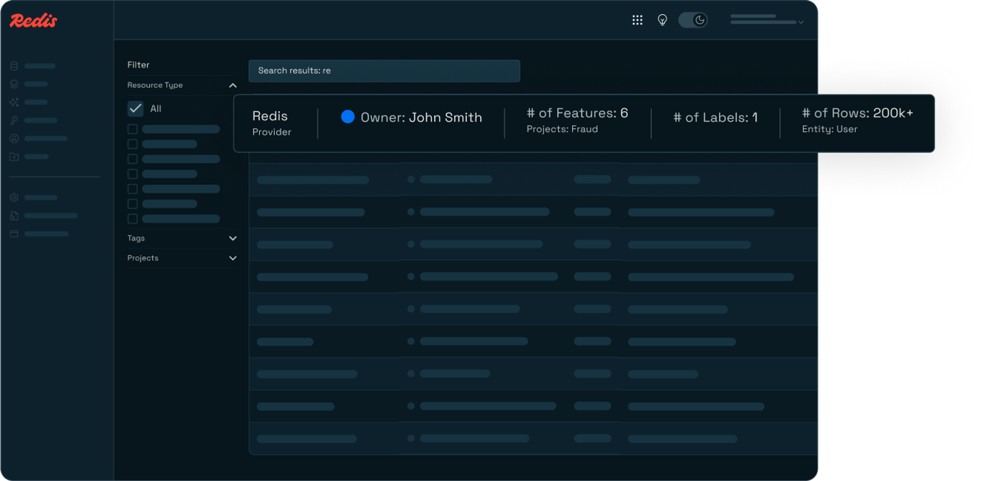Click the "Filter" heading
Screen dimensions: 992x481
(138, 65)
